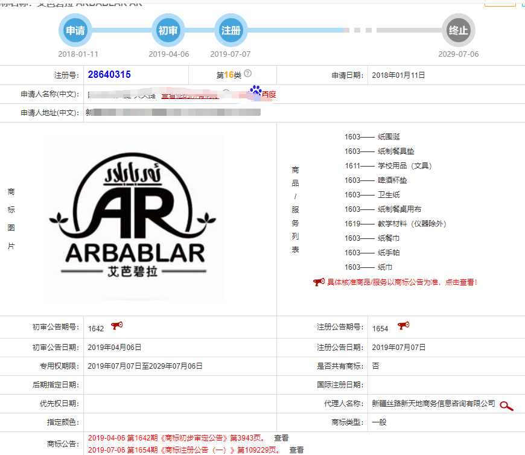The height and width of the screenshot is (455, 525).
Task: Select the 申请 timeline step
Action: click(x=75, y=30)
